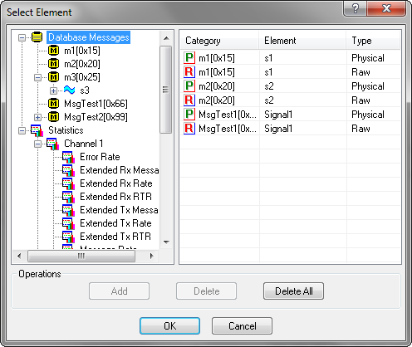Click the m3[0x25] message icon in tree
Viewport: 412px width, 347px height.
coord(53,77)
